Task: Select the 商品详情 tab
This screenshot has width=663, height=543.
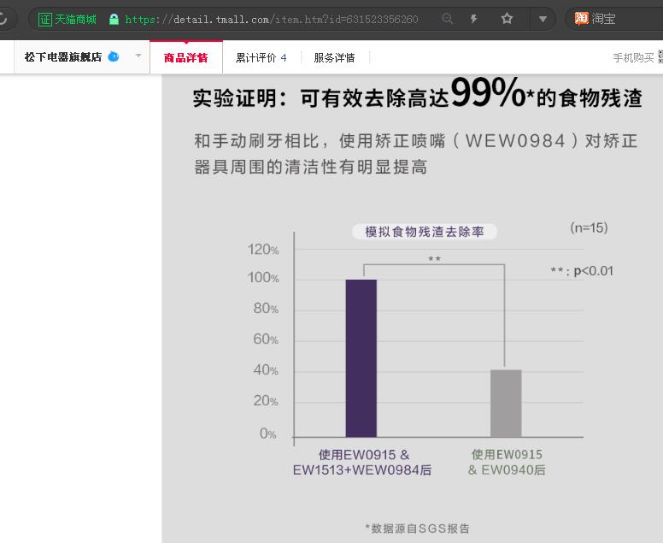Action: (186, 57)
